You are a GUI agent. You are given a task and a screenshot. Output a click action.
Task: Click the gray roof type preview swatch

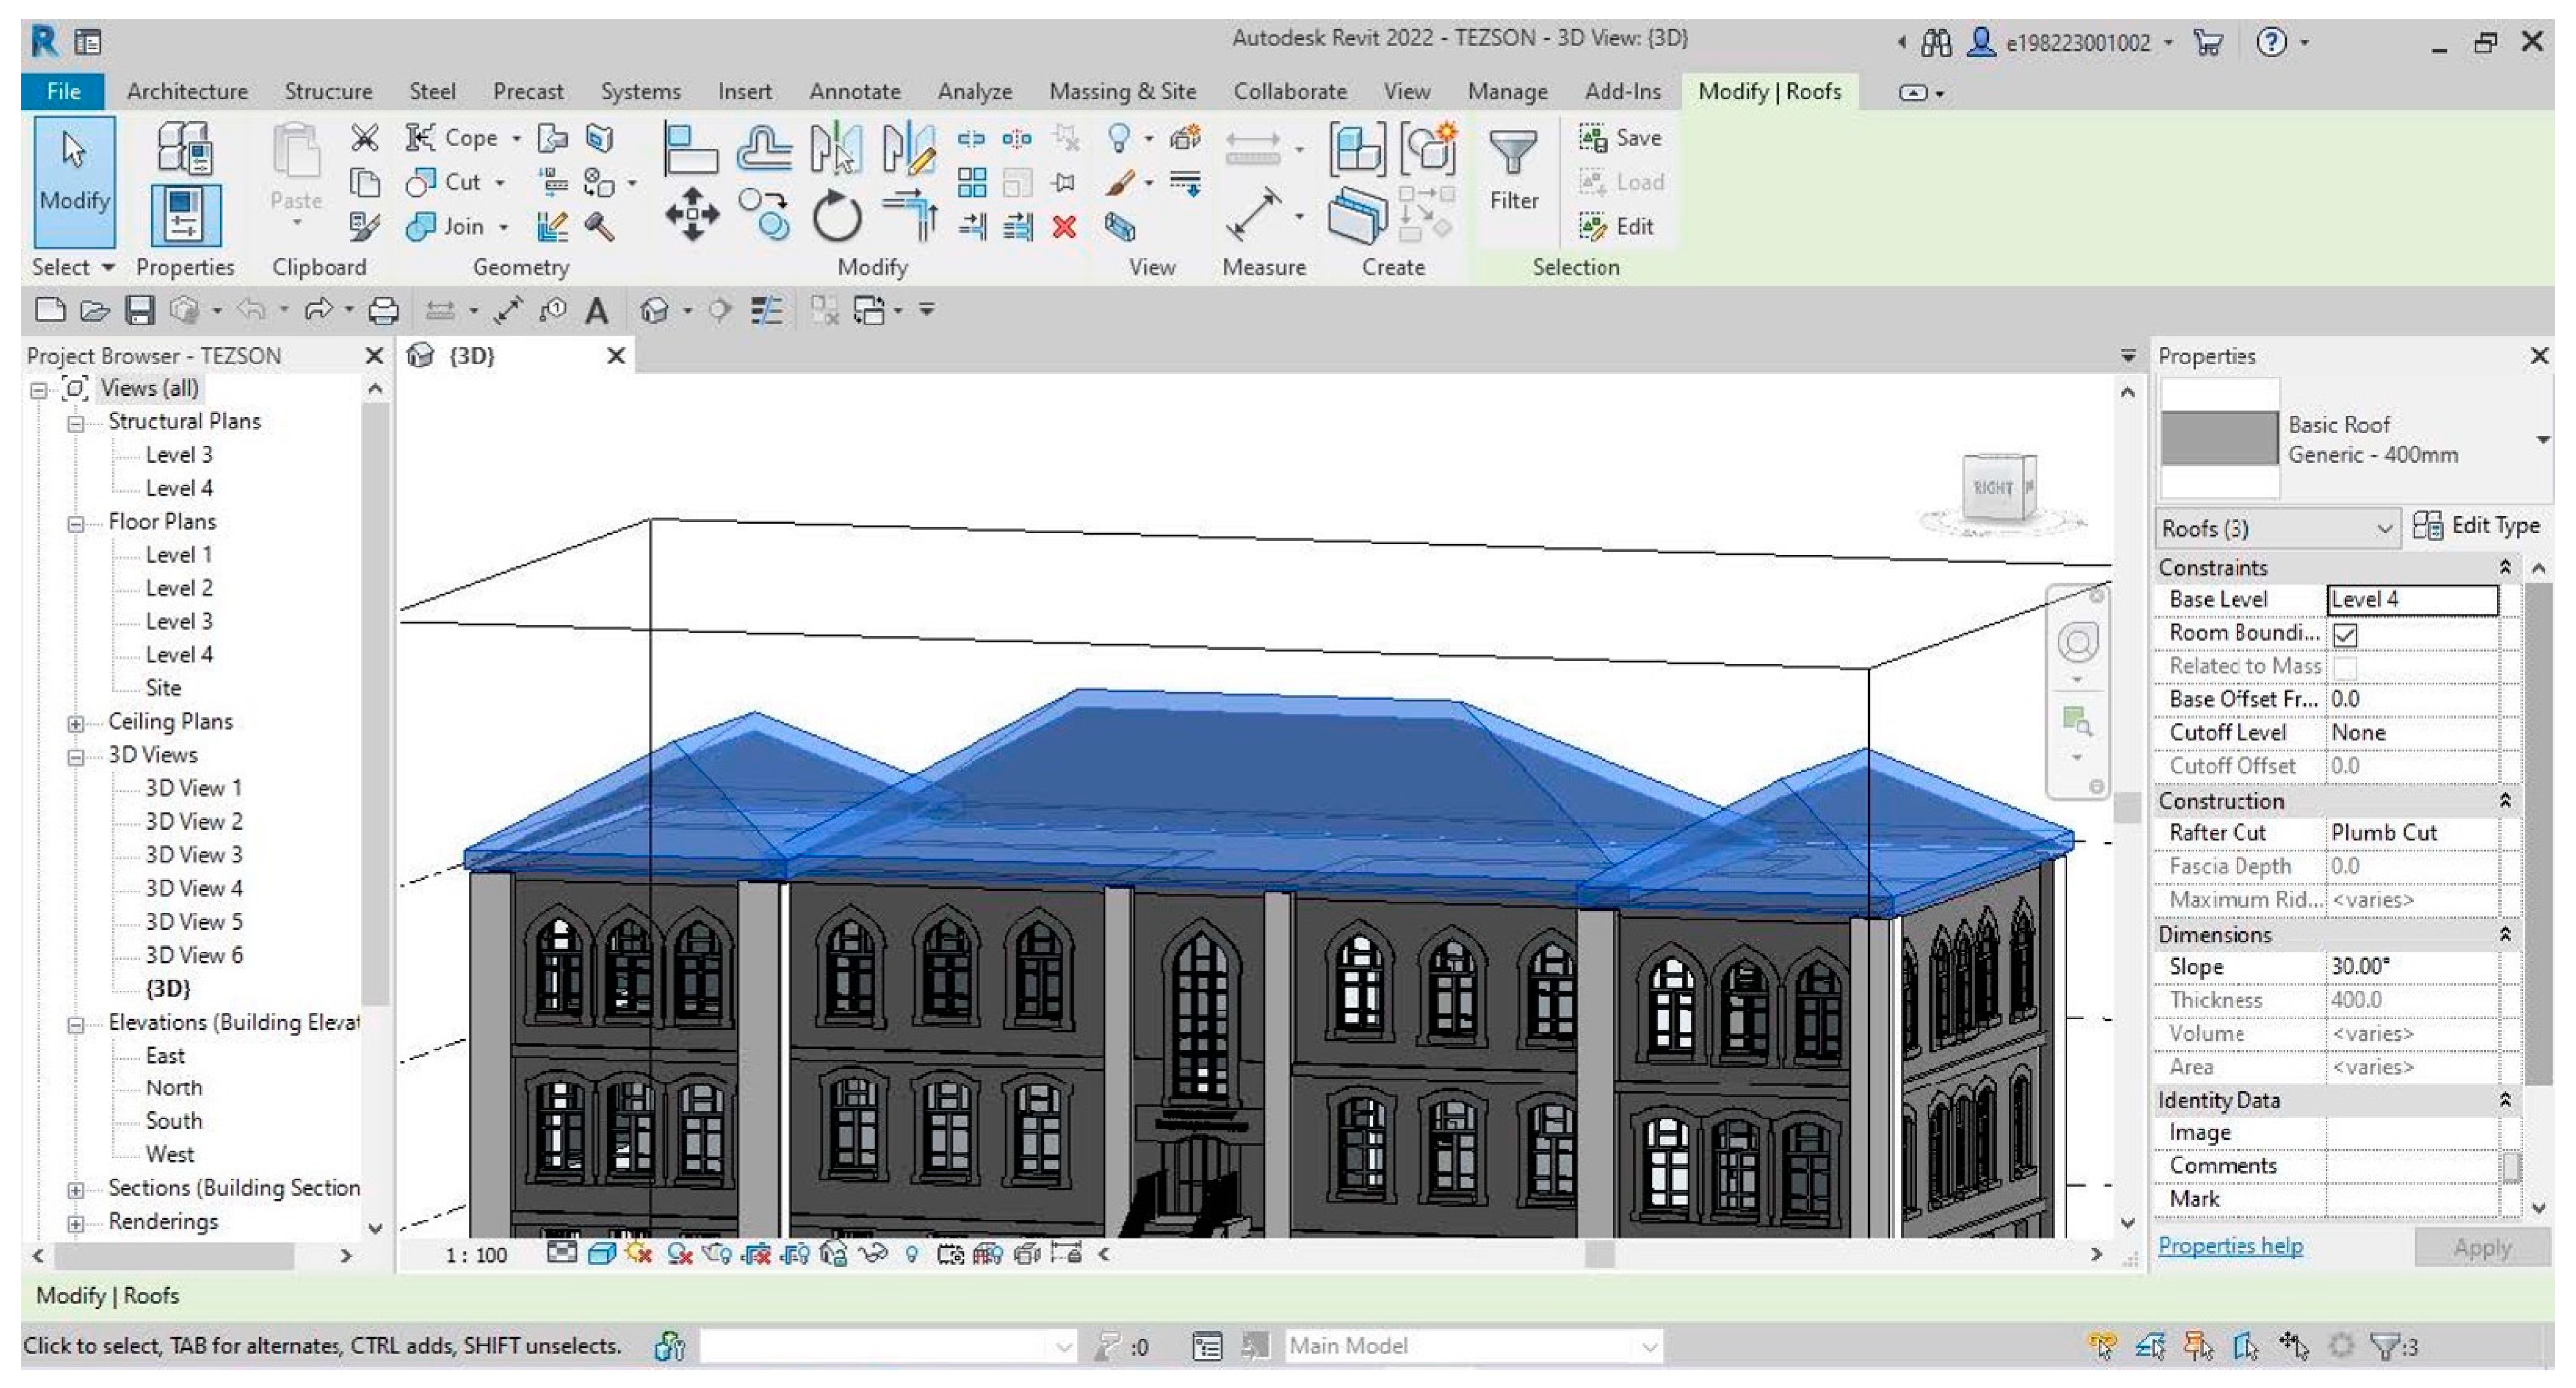[x=2219, y=439]
